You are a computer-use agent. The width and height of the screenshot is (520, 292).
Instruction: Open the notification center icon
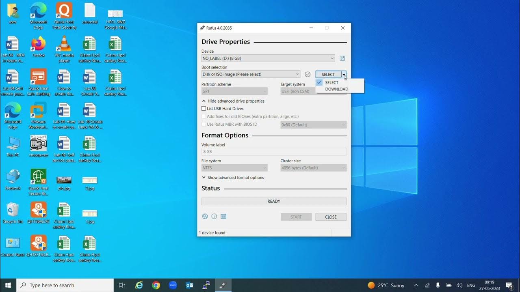coord(509,286)
